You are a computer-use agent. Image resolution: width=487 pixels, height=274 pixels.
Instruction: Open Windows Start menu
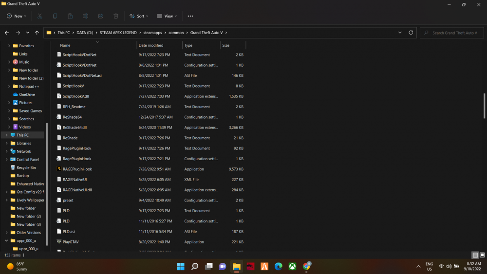[181, 266]
